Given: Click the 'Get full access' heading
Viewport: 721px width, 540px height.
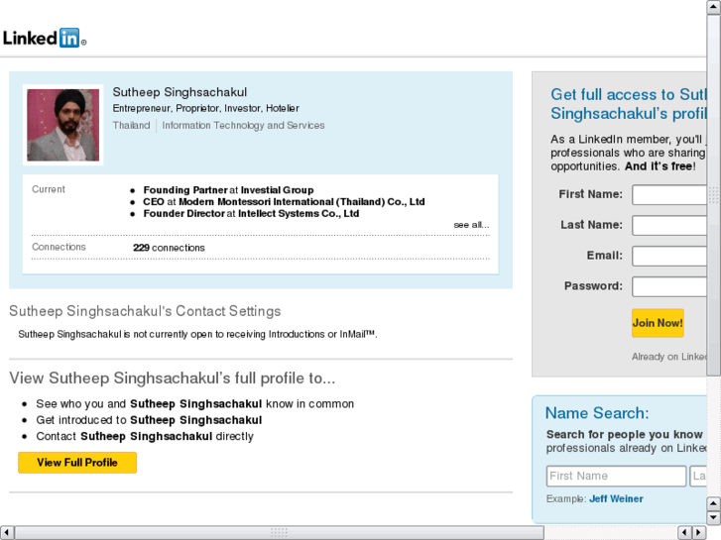Looking at the screenshot, I should (629, 104).
